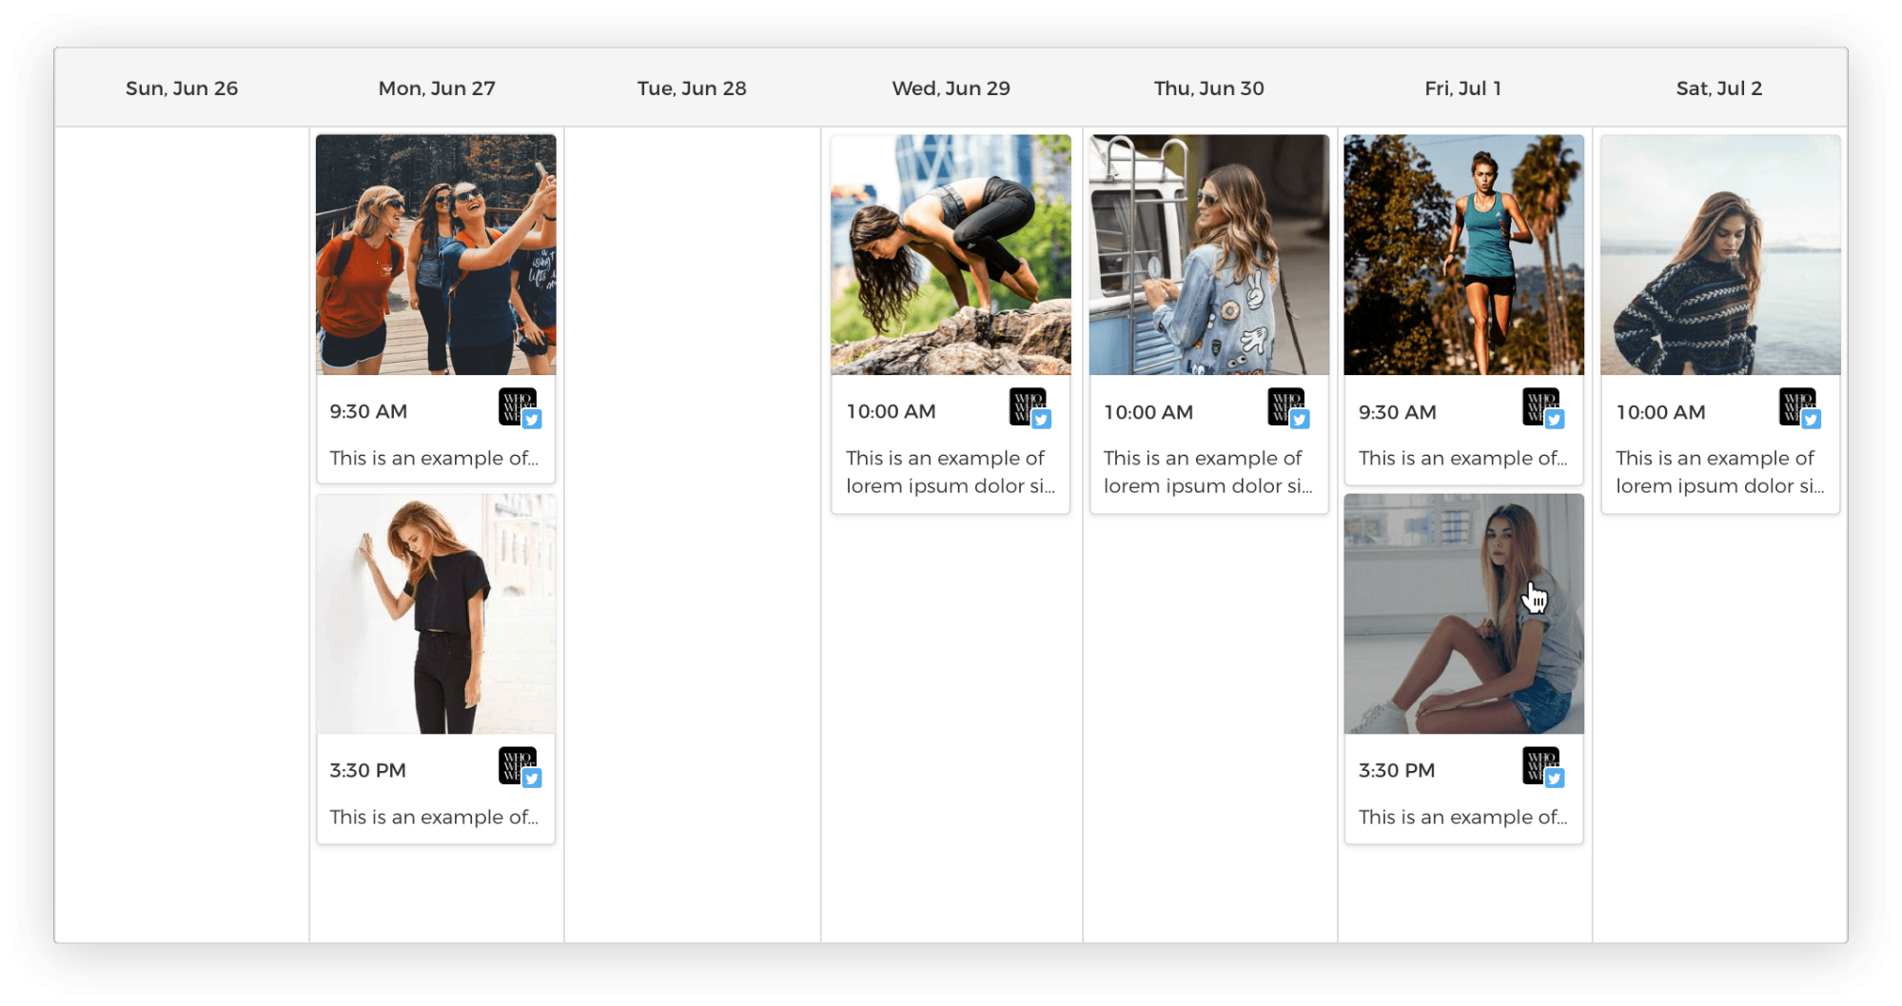Click the 9:30 AM time on Monday's post
Screen dimensions: 1902x1006
(368, 411)
